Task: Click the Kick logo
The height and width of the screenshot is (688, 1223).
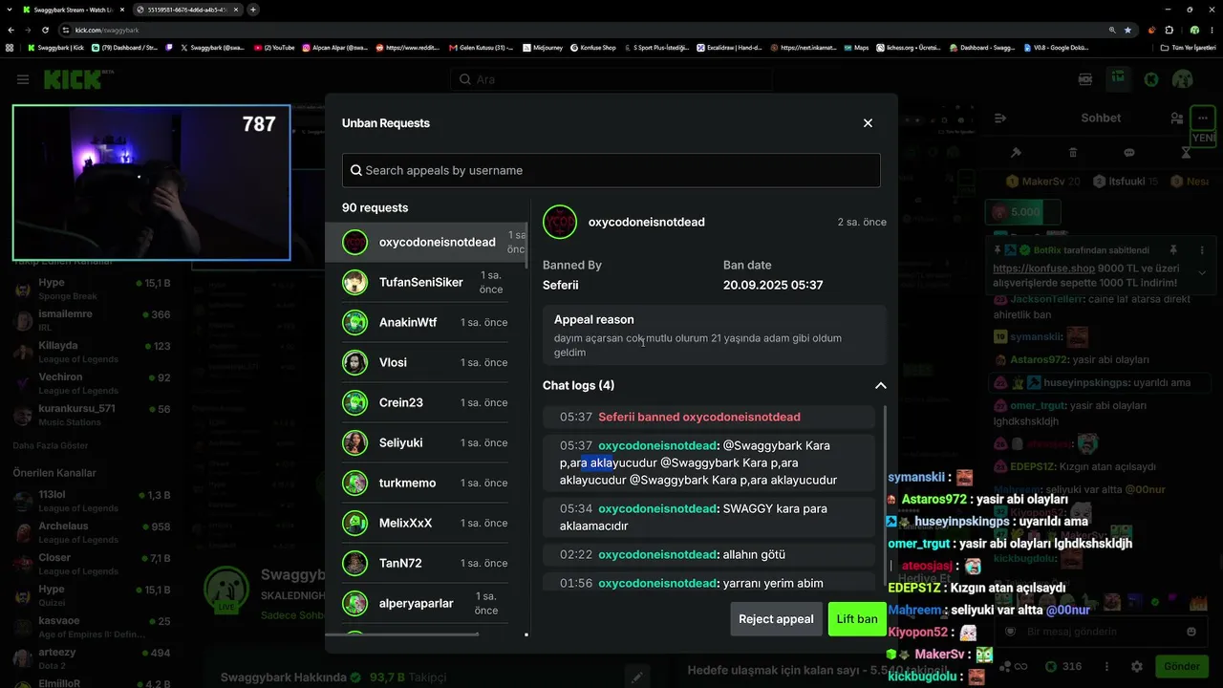Action: pos(73,79)
